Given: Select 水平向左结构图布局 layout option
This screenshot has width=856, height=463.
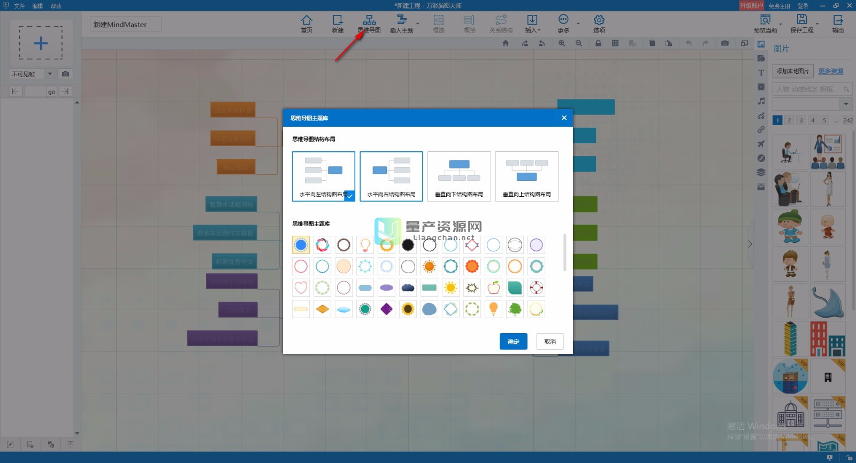Looking at the screenshot, I should (x=324, y=176).
